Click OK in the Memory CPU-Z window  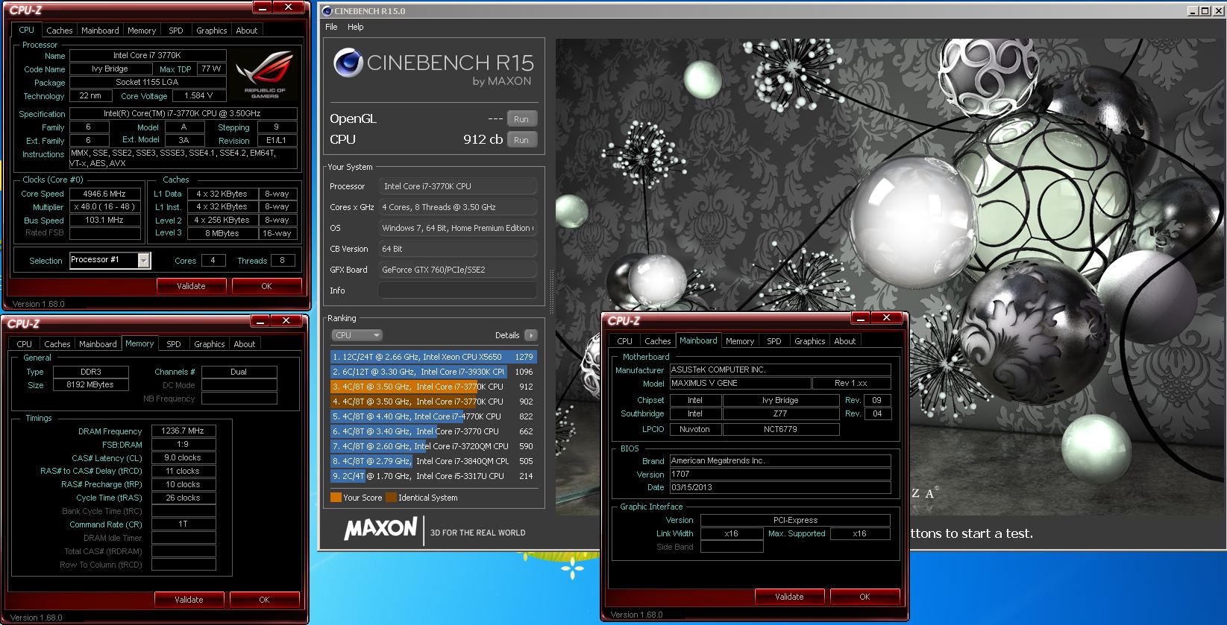[x=264, y=600]
